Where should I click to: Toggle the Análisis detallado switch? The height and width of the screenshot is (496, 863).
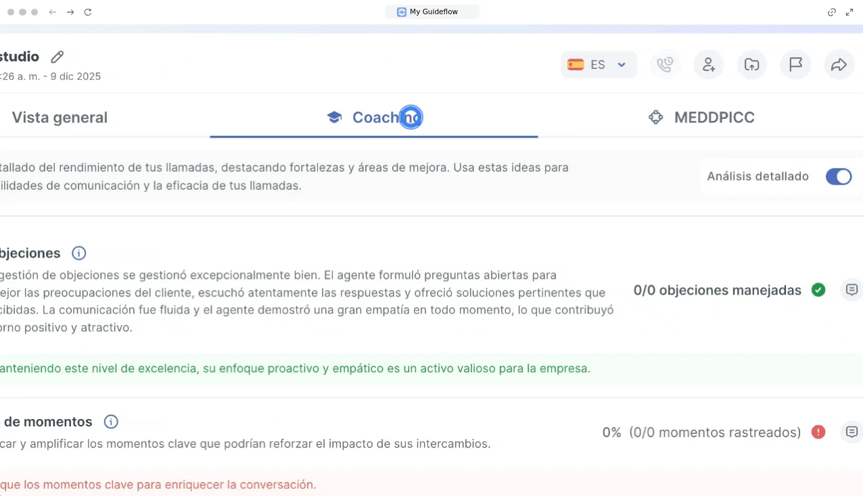coord(838,176)
